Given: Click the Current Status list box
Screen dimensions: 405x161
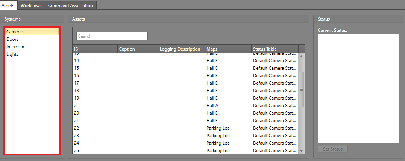Looking at the screenshot, I should (x=358, y=88).
